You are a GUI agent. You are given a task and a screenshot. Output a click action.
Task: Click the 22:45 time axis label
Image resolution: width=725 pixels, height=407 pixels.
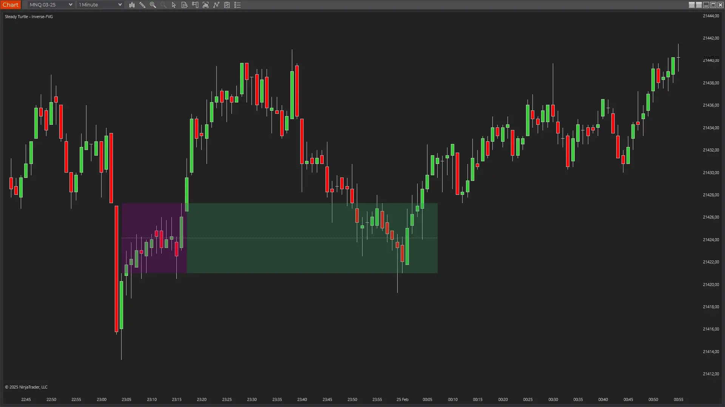point(26,399)
